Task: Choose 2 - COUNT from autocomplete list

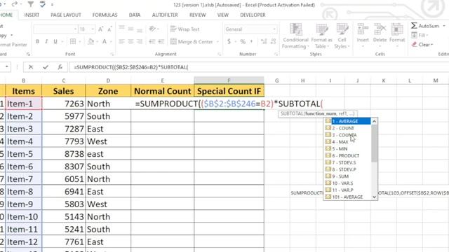Action: (348, 128)
